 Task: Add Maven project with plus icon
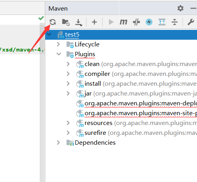coord(94,22)
